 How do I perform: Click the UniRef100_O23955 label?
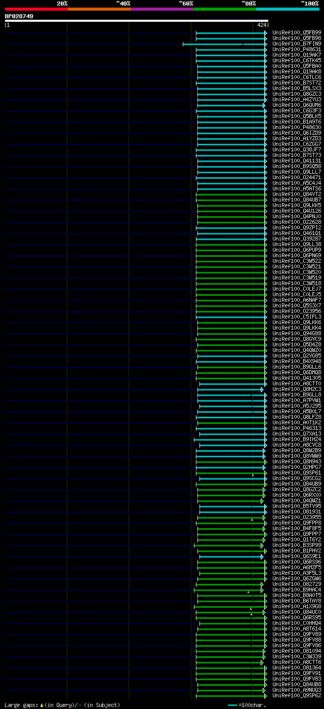(297, 517)
